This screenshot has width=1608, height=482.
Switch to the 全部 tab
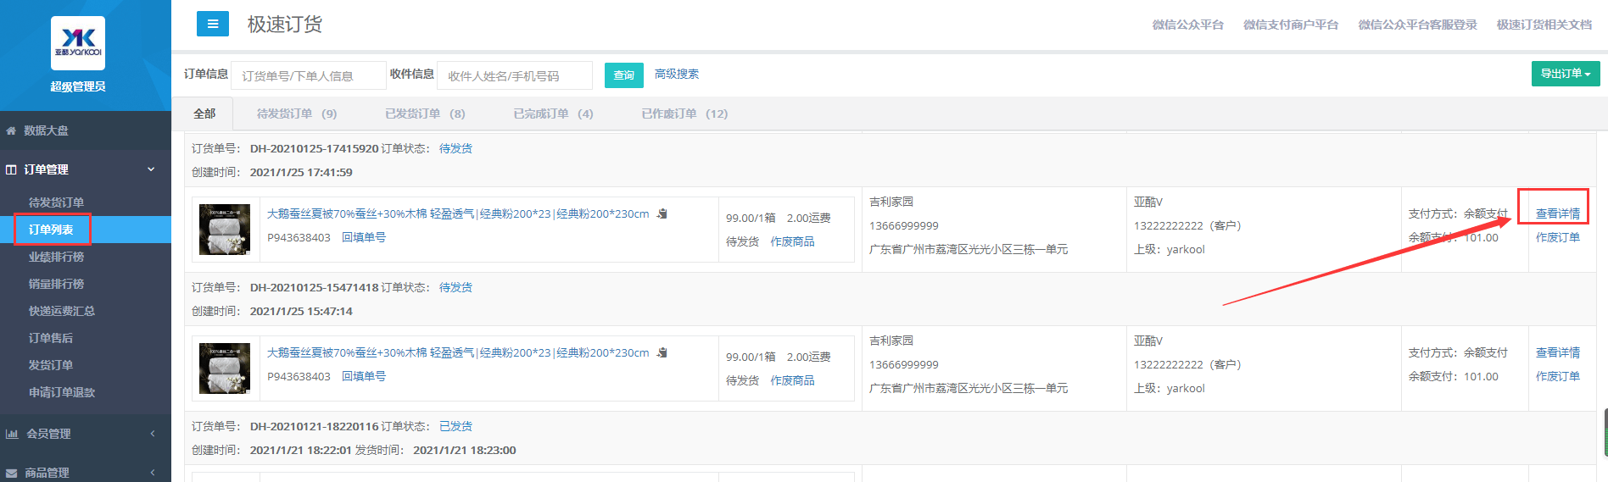[204, 114]
